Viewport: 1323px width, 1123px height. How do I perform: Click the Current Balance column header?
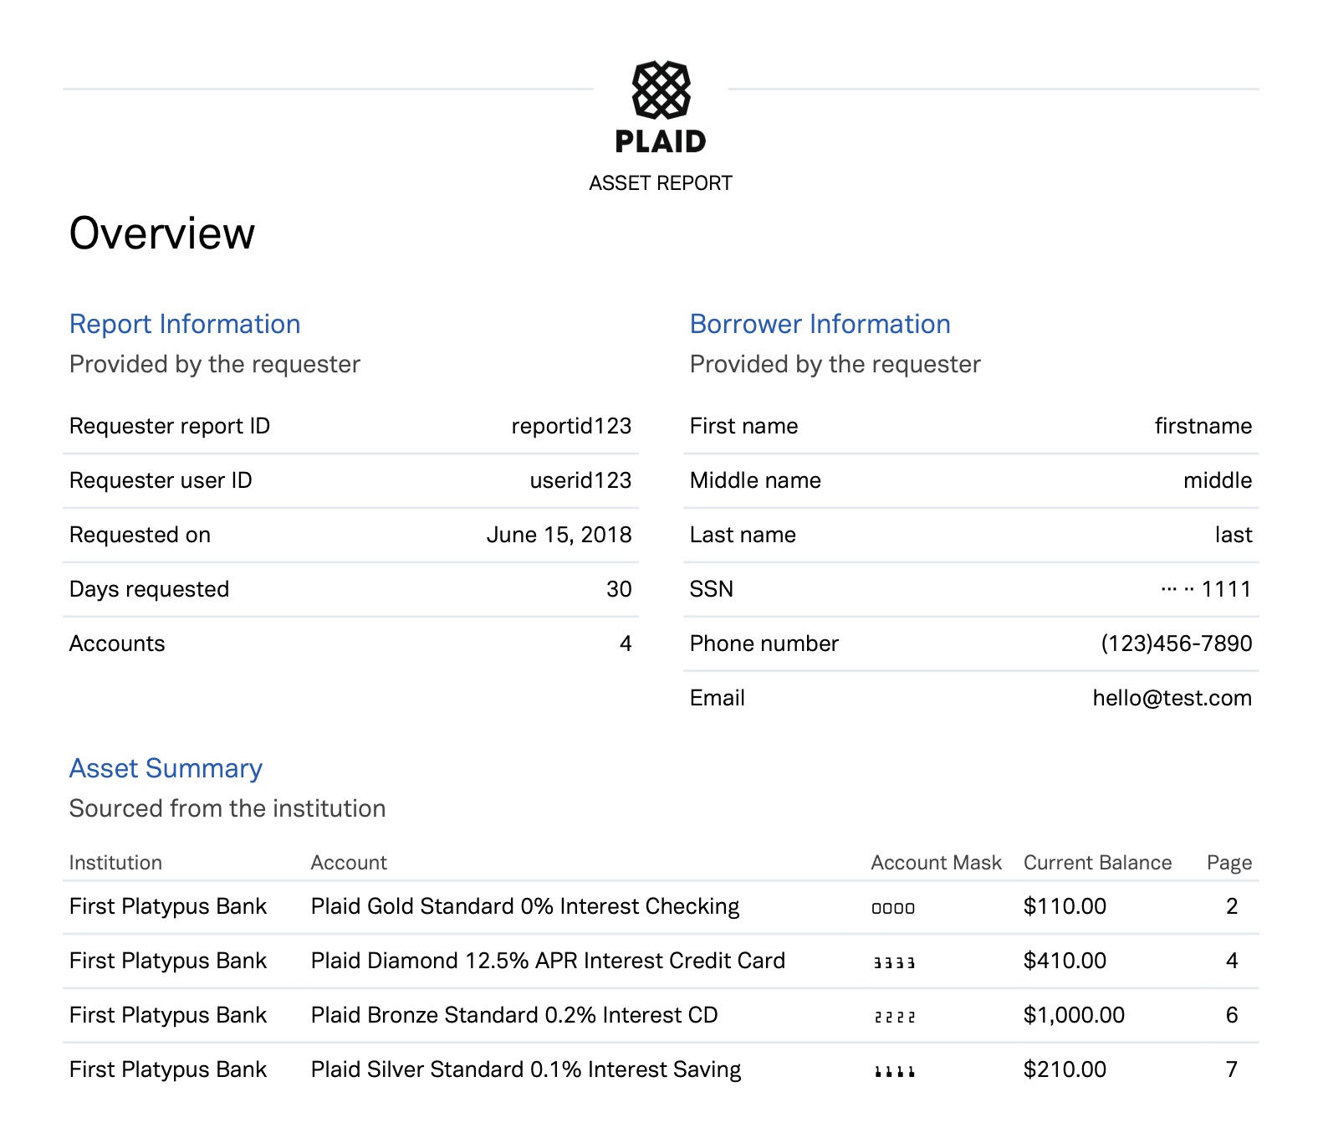point(1097,863)
